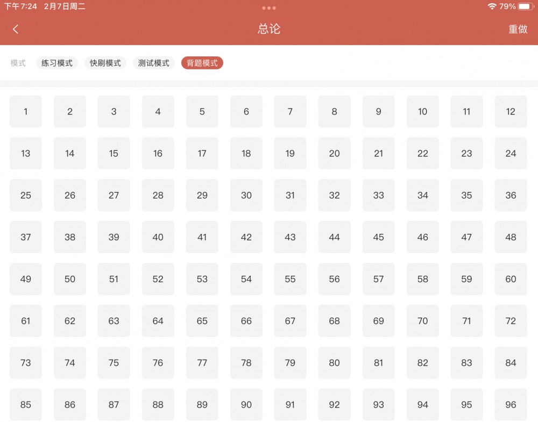This screenshot has height=422, width=538.
Task: Tap question number 69
Action: 378,320
